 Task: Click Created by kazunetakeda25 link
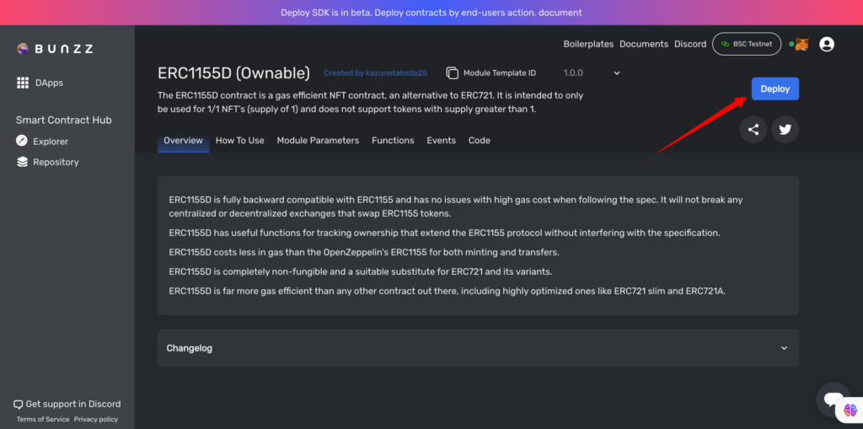point(375,72)
